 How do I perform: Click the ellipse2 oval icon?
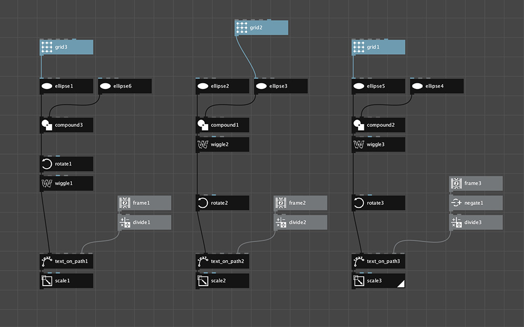pyautogui.click(x=203, y=86)
